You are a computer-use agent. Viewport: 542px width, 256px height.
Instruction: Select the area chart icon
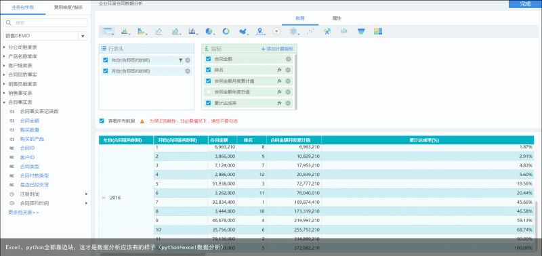[x=175, y=31]
